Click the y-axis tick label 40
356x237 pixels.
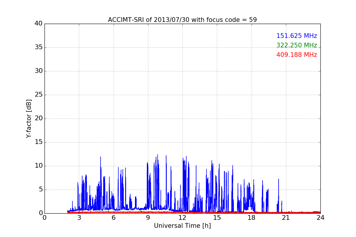pos(39,24)
